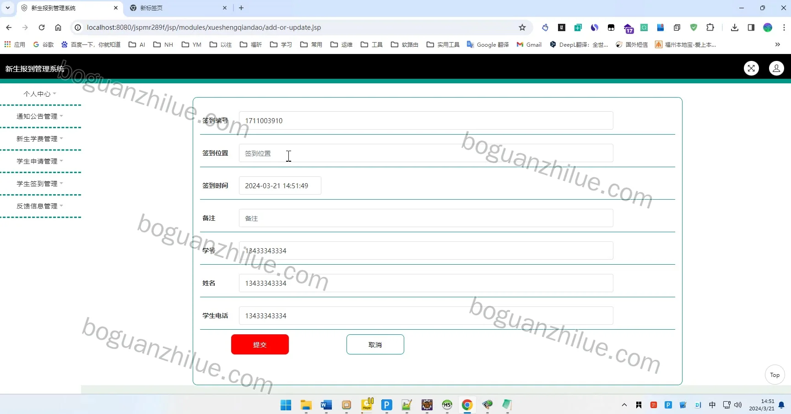Open File Explorer from the taskbar

[306, 405]
